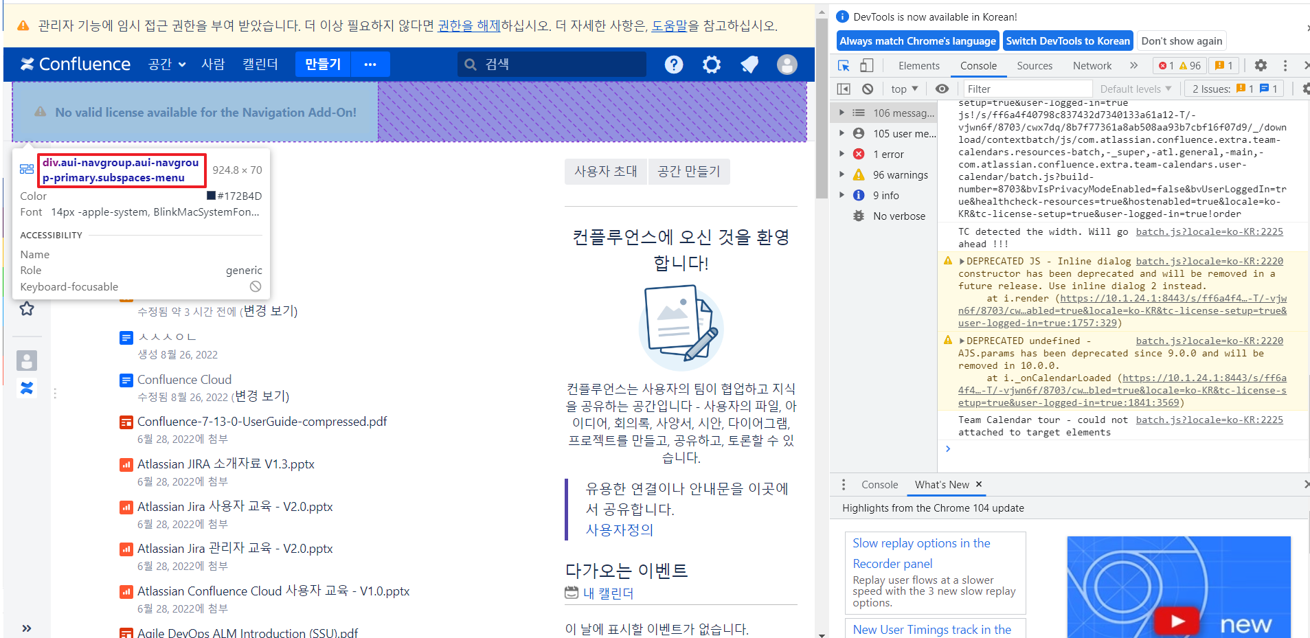Click Switch DevTools to Korean button
The width and height of the screenshot is (1310, 638).
[x=1068, y=41]
